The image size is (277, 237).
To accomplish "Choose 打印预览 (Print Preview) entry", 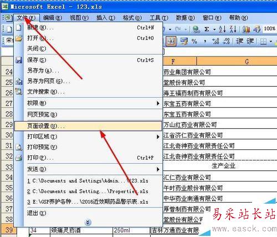I will coord(88,147).
